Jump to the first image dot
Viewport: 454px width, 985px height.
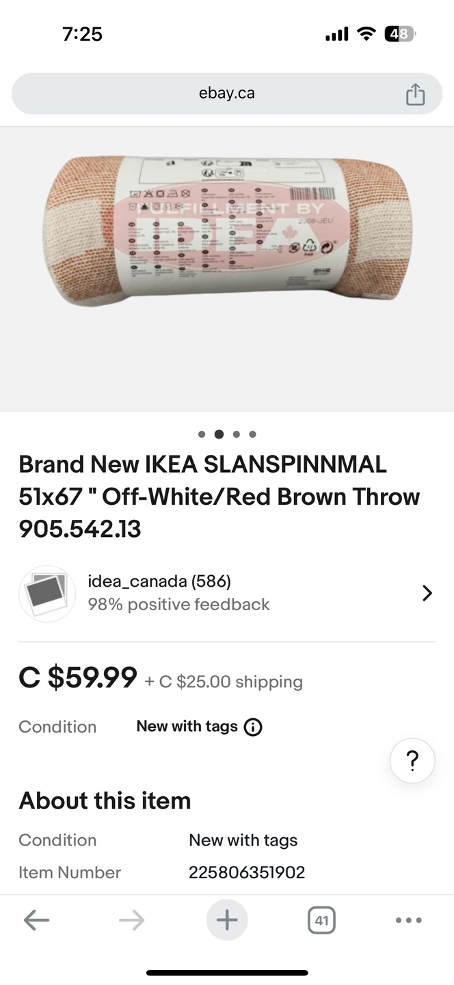point(202,434)
